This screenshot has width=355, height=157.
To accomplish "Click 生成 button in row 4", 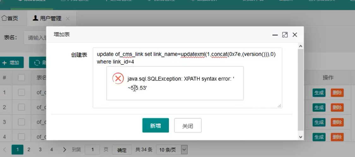I will tap(319, 137).
